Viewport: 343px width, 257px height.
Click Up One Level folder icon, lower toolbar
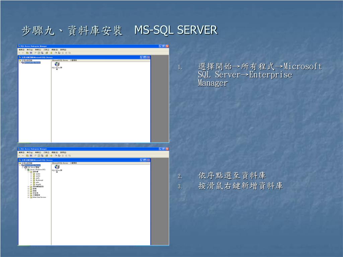[x=27, y=156]
